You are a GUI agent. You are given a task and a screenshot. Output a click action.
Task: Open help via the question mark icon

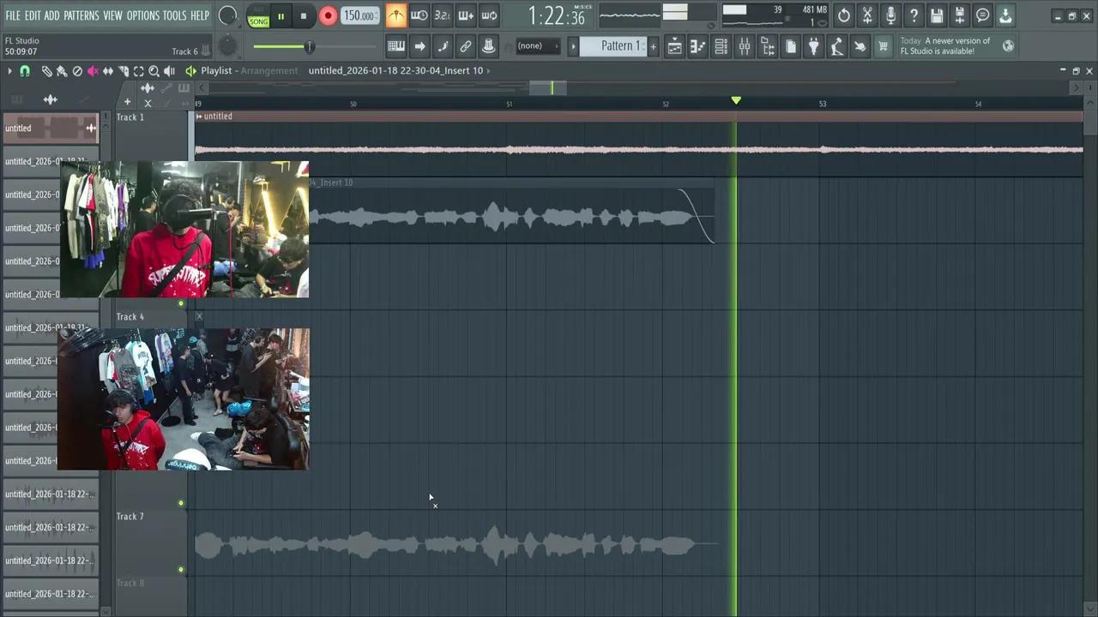914,15
